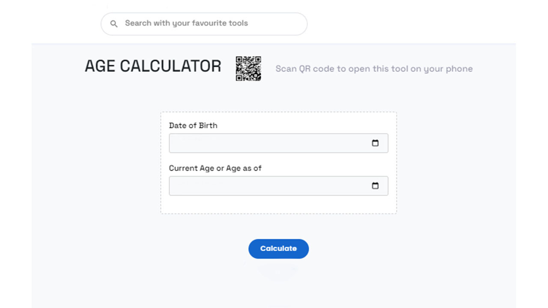Click empty space inside the dashed form box

(x=278, y=204)
